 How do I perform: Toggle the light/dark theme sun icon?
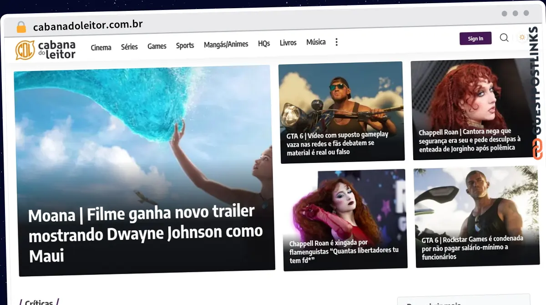tap(522, 37)
